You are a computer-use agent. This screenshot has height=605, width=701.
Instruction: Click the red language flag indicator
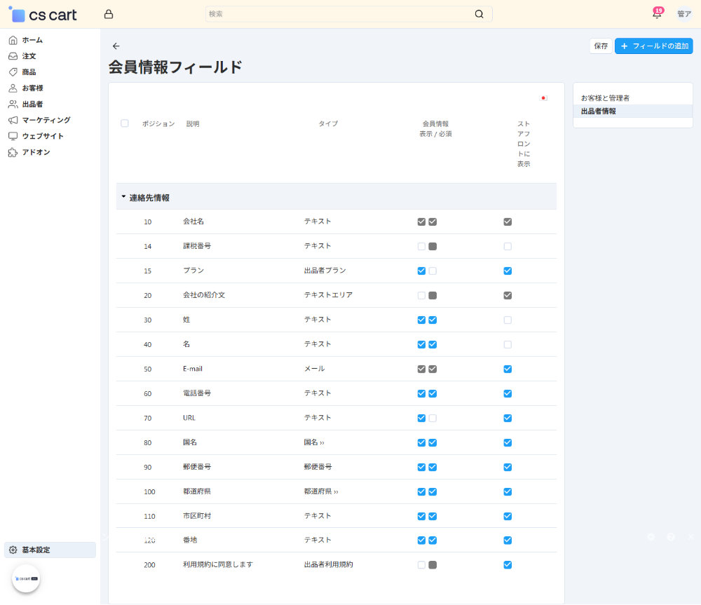tap(545, 98)
